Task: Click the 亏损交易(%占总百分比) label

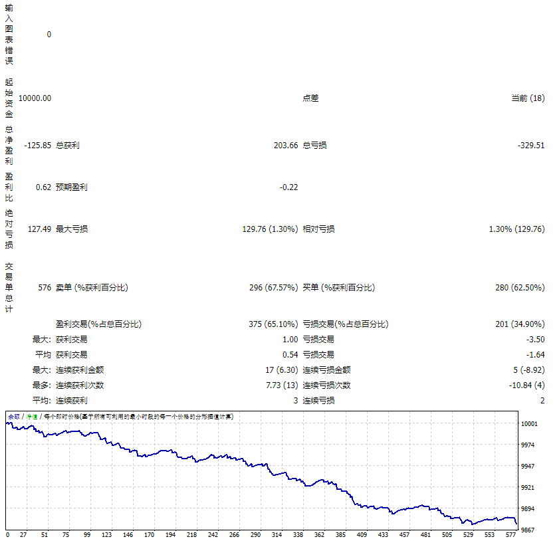Action: (345, 324)
